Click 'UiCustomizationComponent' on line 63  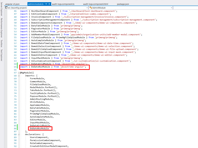coord(46,61)
